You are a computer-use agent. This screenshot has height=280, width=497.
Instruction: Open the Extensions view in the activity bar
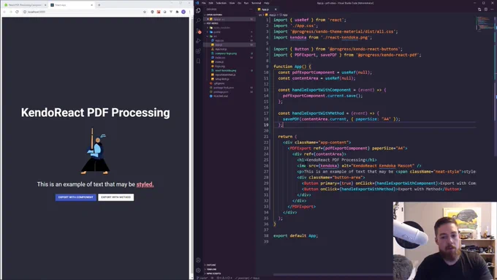[198, 51]
